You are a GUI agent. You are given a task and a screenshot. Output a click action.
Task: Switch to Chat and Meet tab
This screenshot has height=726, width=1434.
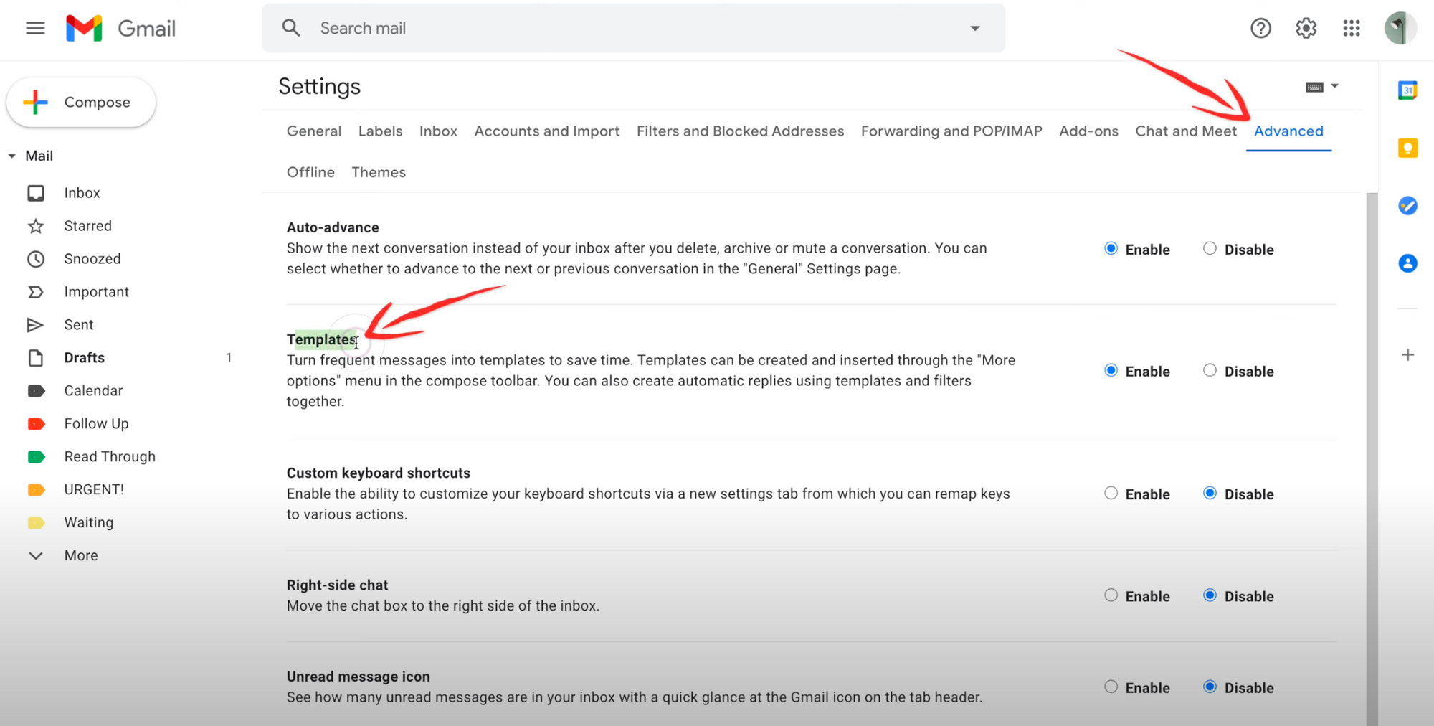point(1186,131)
